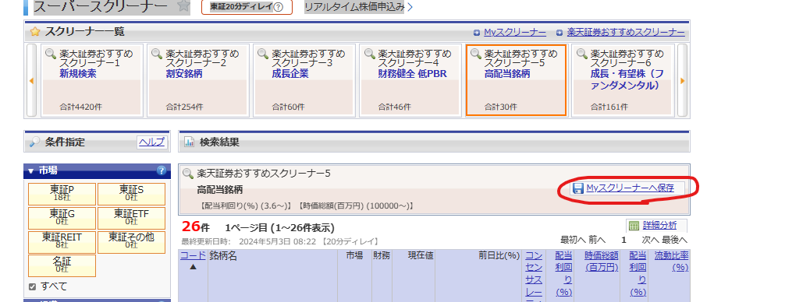Click magnifier icon on 財務健全 低PBR card

click(x=369, y=54)
